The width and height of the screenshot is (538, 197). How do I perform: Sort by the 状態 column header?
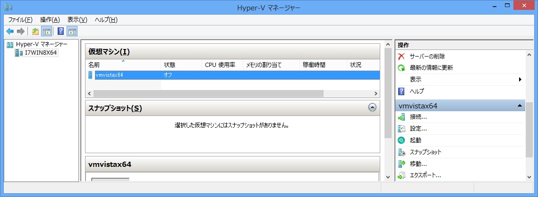[x=181, y=65]
